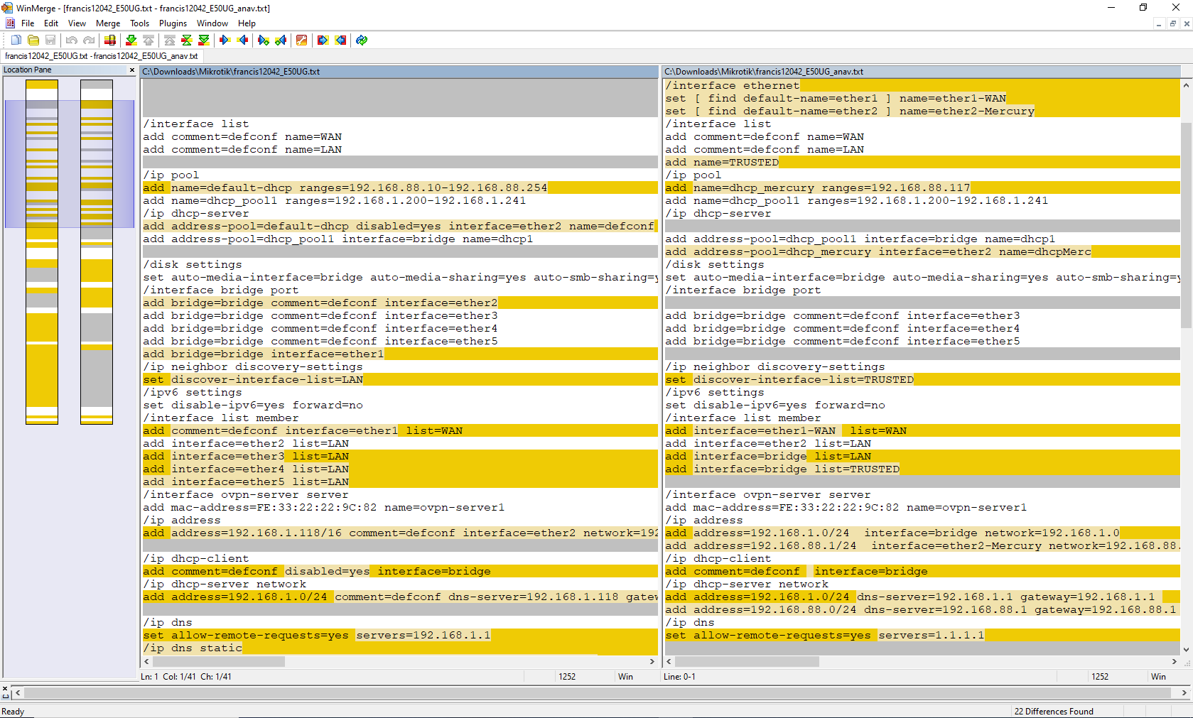This screenshot has width=1193, height=718.
Task: Open the Options wrench icon
Action: click(302, 40)
